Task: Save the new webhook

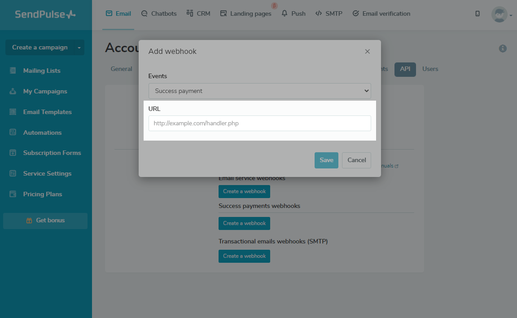Action: pyautogui.click(x=326, y=160)
